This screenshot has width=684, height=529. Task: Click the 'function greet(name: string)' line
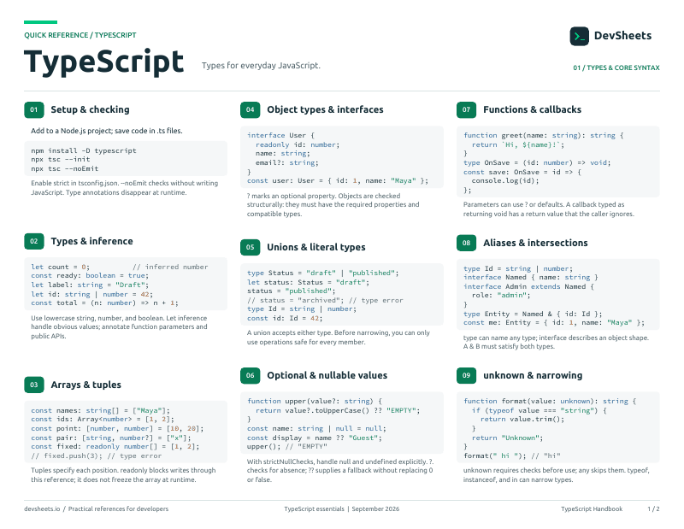[x=544, y=135]
